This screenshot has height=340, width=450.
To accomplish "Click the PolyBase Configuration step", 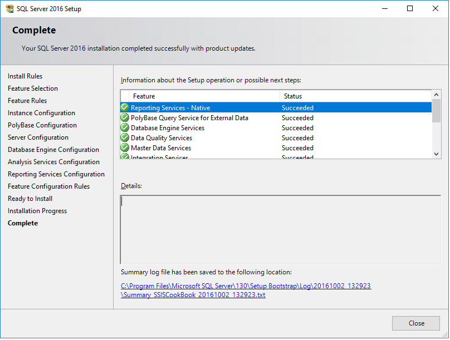I will pos(42,125).
